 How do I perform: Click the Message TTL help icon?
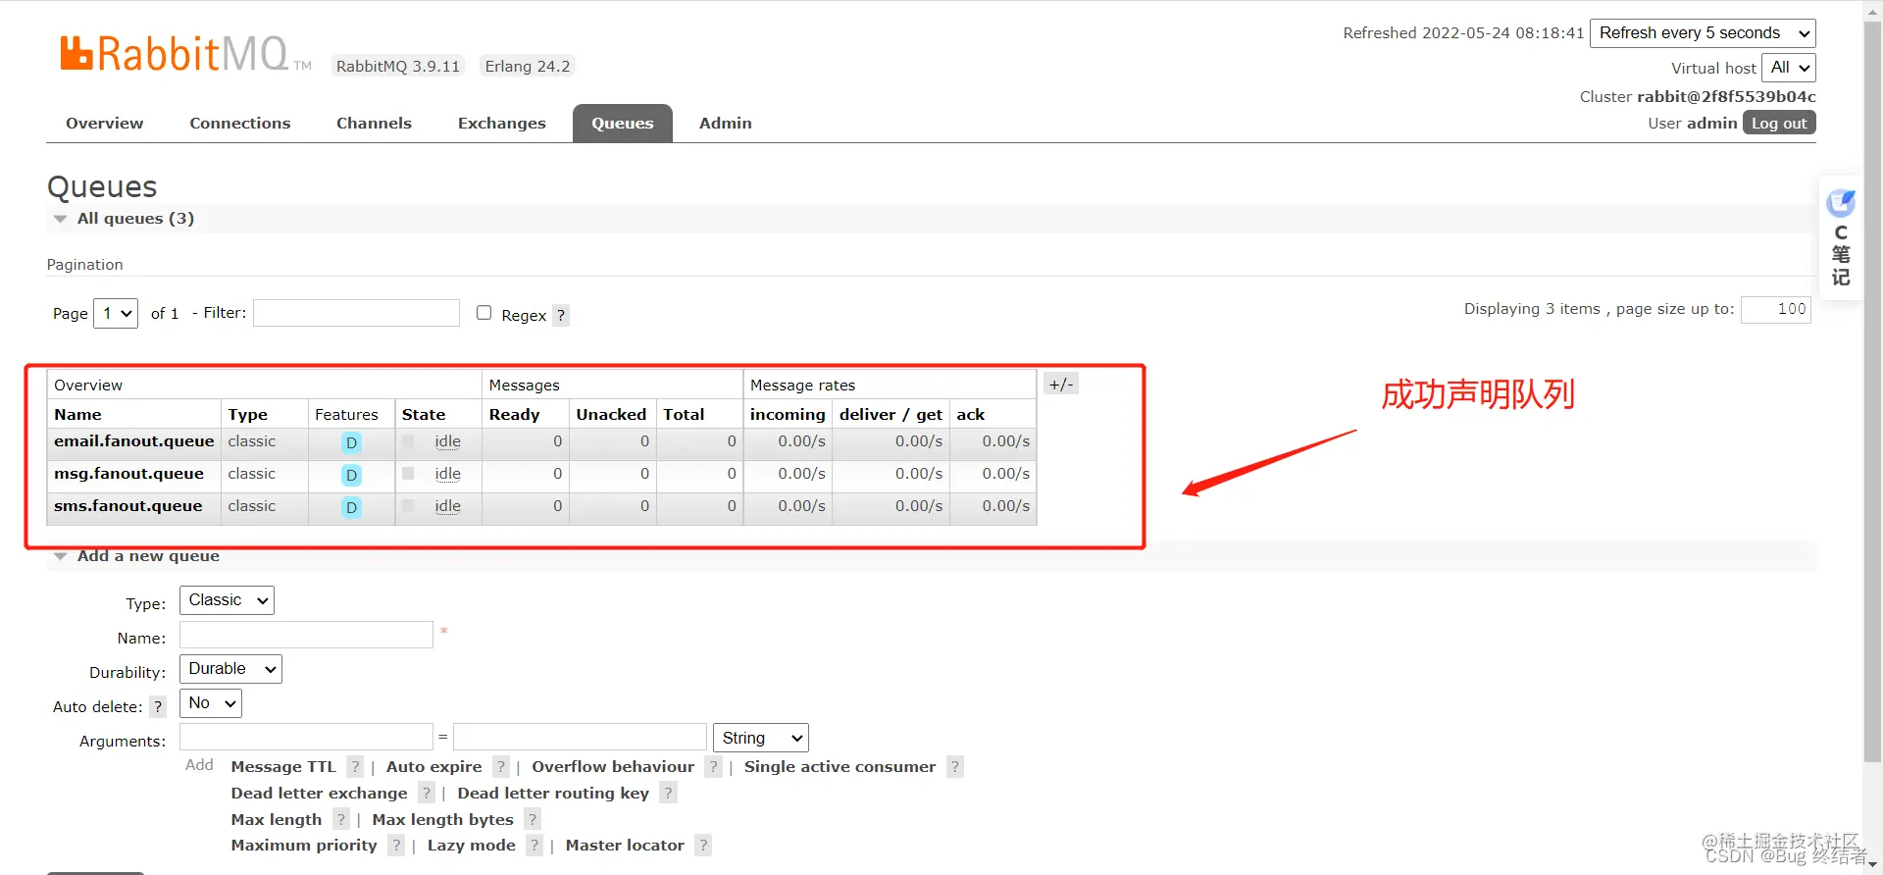coord(355,767)
